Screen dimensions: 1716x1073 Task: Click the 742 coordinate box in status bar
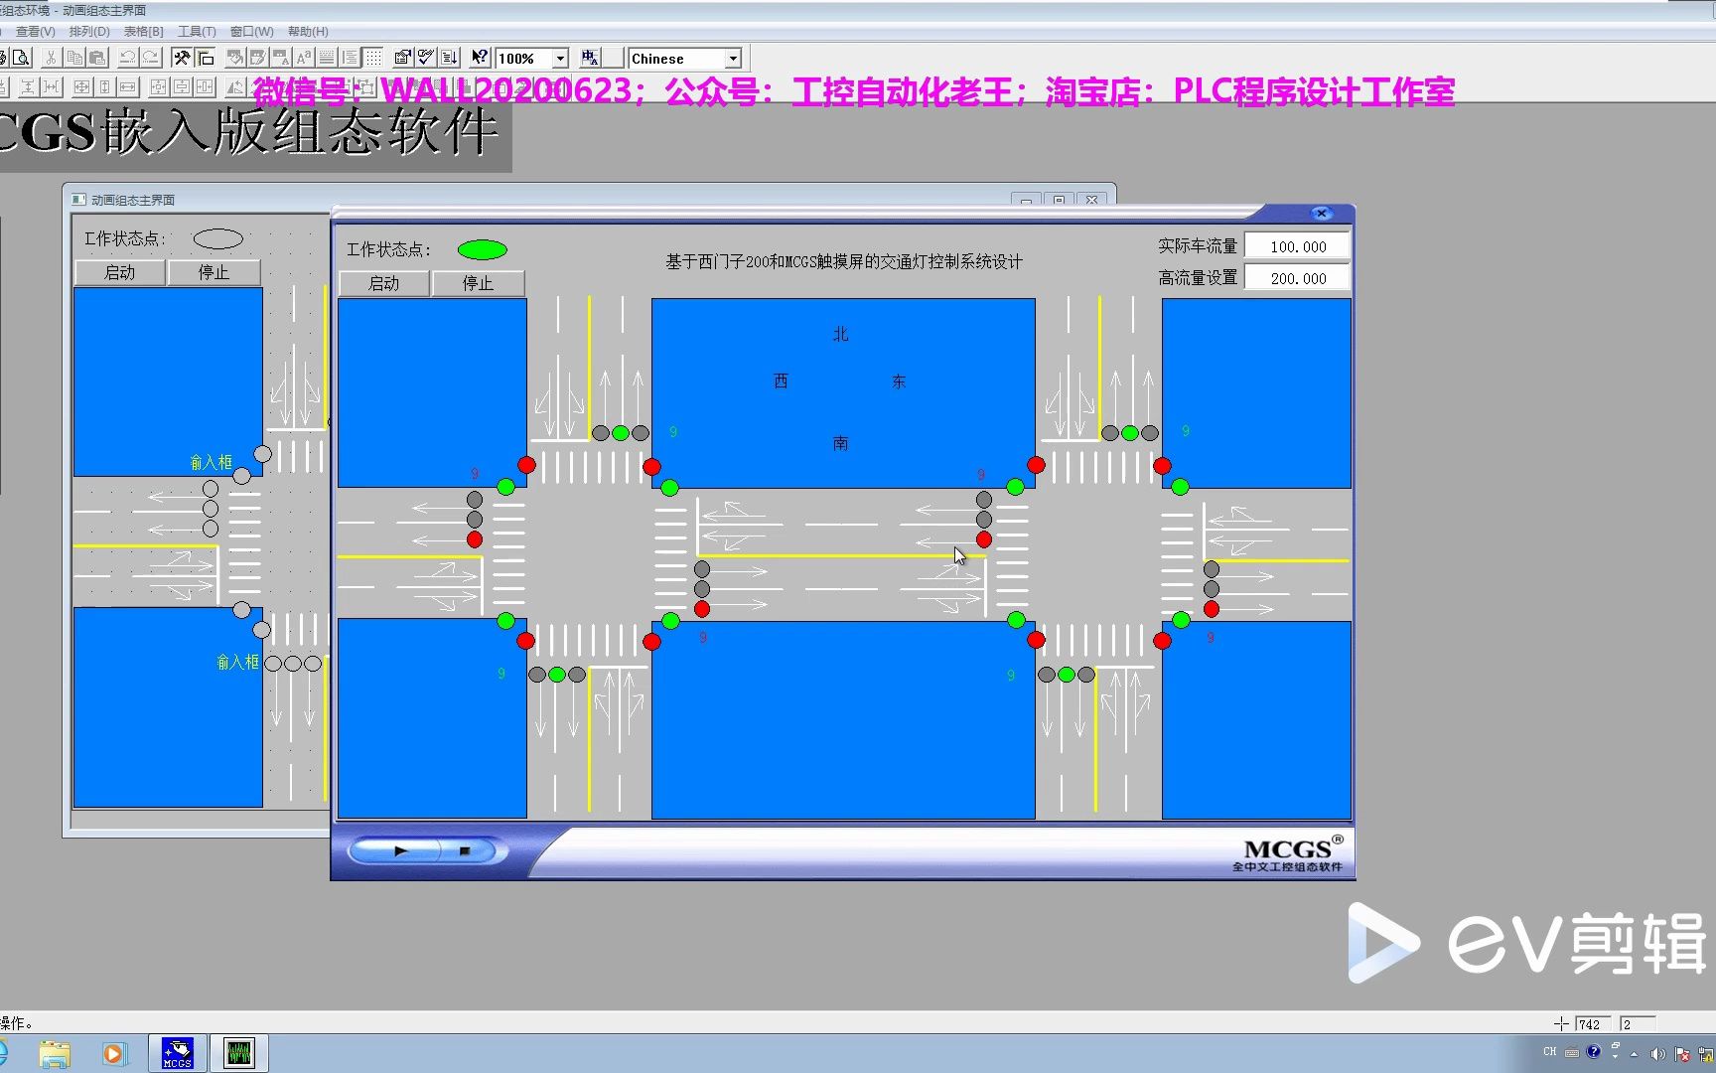pos(1594,1024)
